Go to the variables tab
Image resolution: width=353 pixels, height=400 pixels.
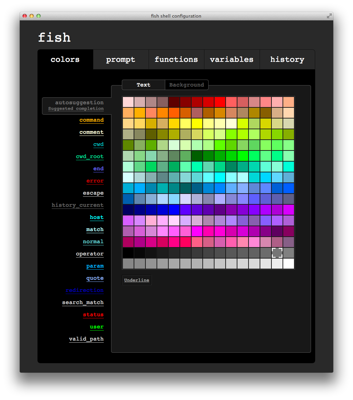pyautogui.click(x=232, y=59)
